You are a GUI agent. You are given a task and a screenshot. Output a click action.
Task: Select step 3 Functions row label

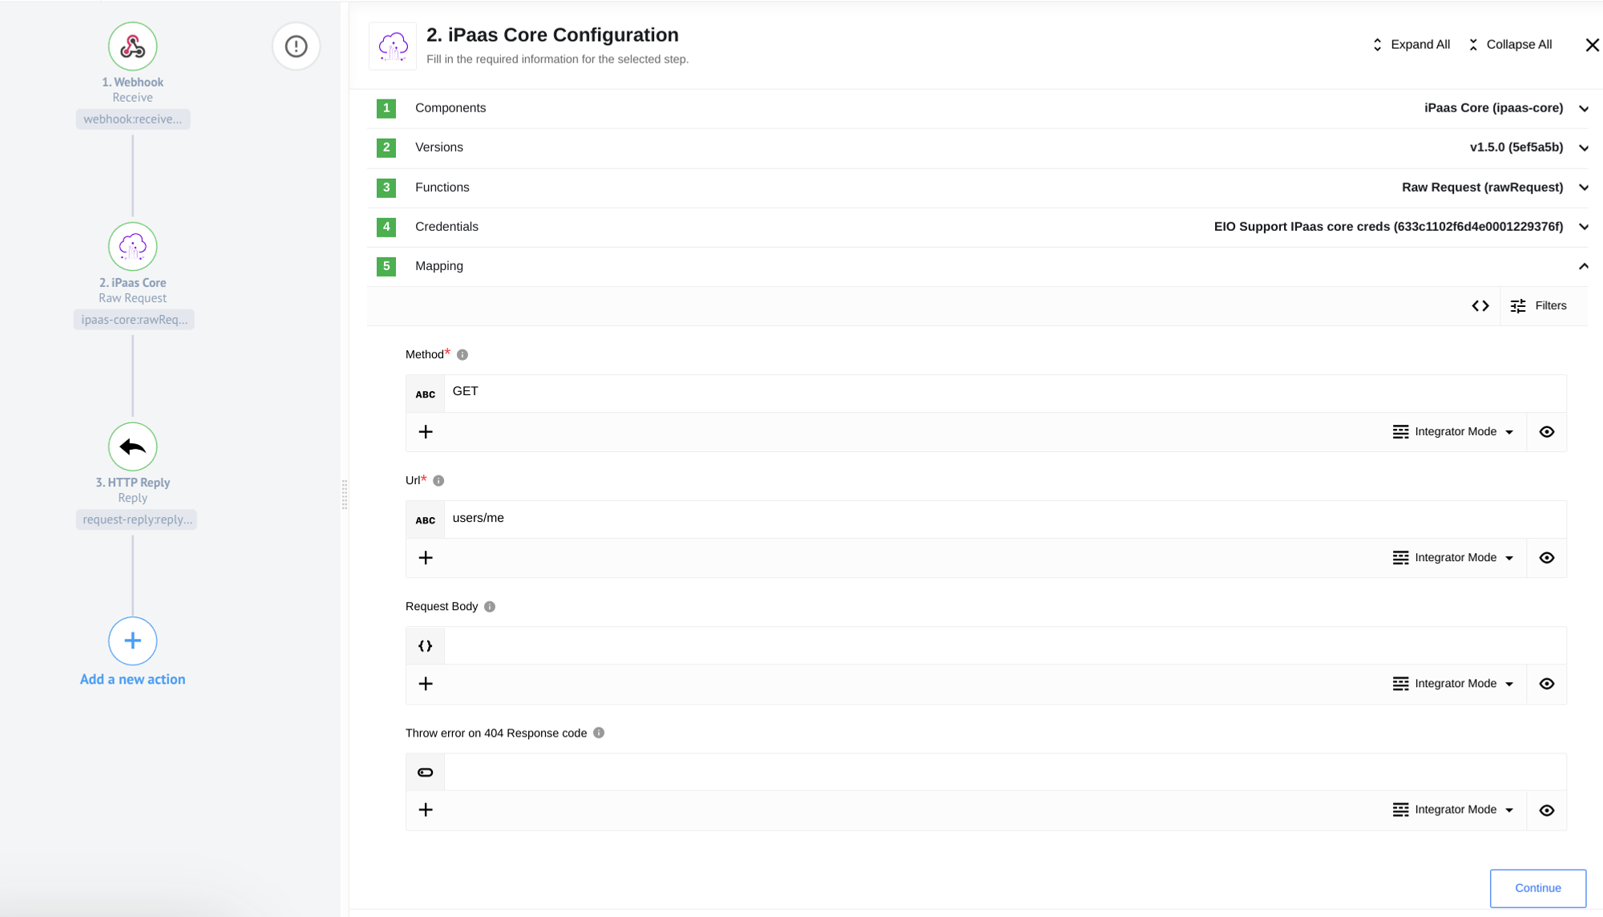pos(442,188)
